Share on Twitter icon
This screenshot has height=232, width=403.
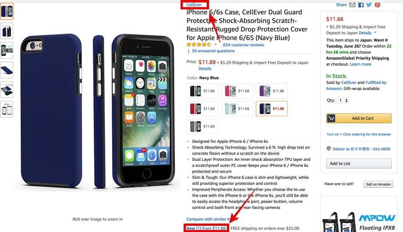pos(369,5)
